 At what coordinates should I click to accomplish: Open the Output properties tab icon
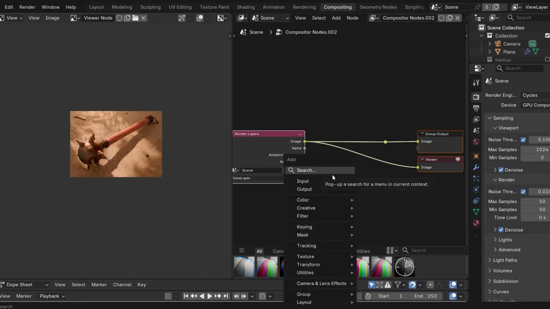click(476, 108)
